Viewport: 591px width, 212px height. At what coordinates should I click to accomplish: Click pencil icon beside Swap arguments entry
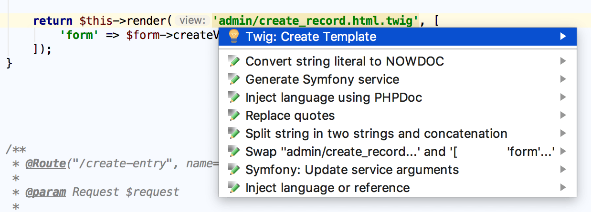pos(234,152)
